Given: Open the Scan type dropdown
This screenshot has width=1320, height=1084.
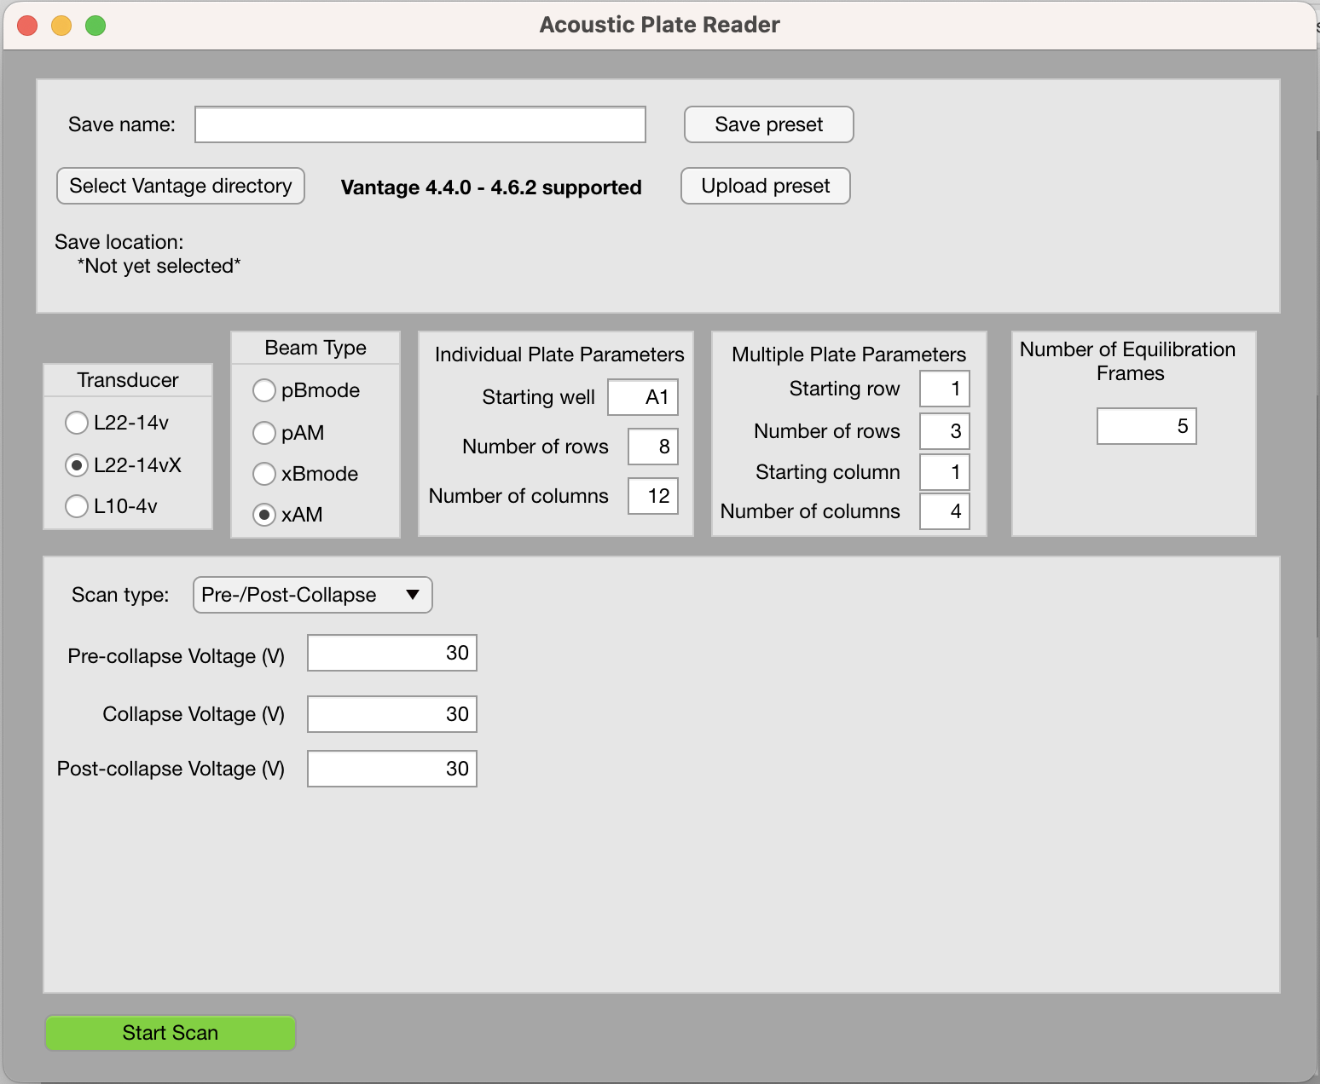Looking at the screenshot, I should click(x=312, y=595).
